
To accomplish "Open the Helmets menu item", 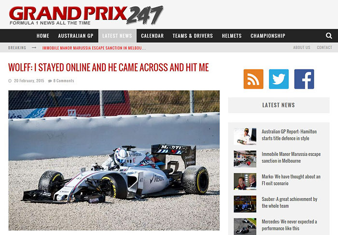I will [232, 36].
